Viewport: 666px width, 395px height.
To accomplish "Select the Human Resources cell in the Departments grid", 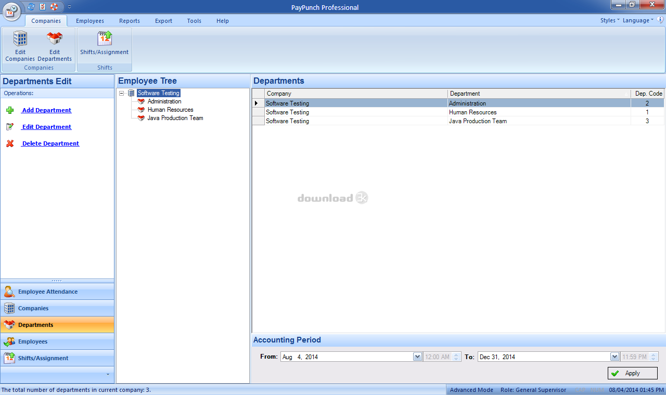I will [539, 112].
